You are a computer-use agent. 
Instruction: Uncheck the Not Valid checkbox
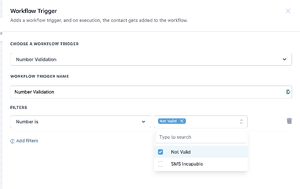click(160, 152)
